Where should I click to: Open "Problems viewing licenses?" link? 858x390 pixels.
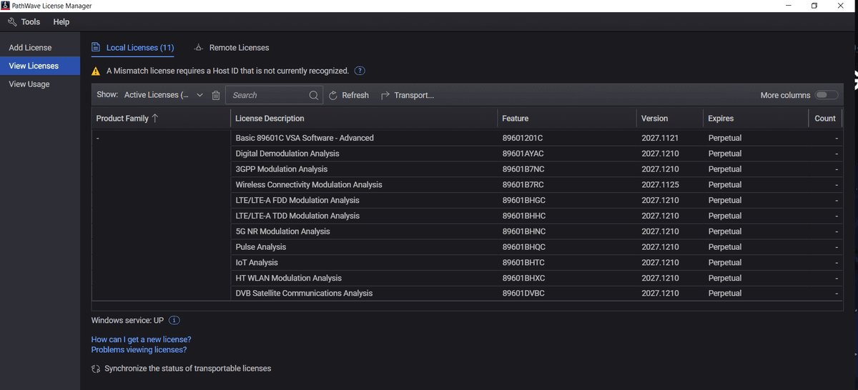(139, 350)
